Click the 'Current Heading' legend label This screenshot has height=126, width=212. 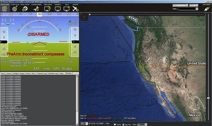92,118
